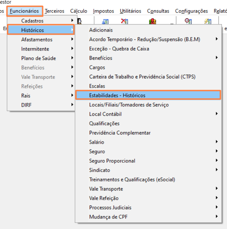This screenshot has height=229, width=227.
Task: Click Exceção - Quebra de Caixa
Action: (x=119, y=49)
